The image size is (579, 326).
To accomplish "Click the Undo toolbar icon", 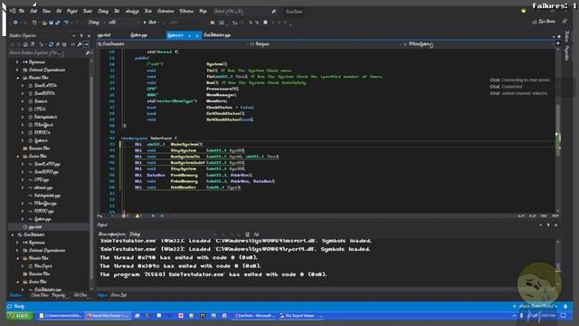I will tap(66, 23).
